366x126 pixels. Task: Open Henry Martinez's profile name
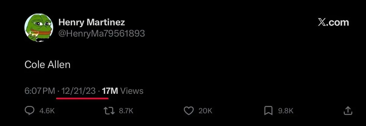[91, 22]
